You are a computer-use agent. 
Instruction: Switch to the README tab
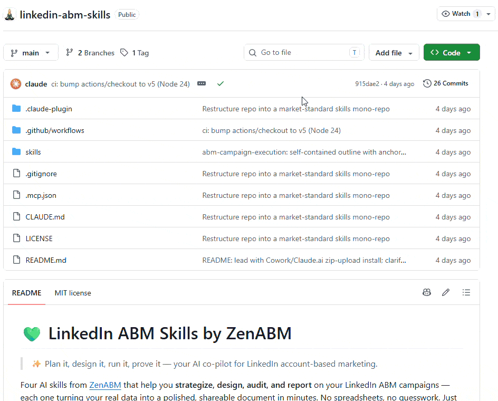click(27, 293)
